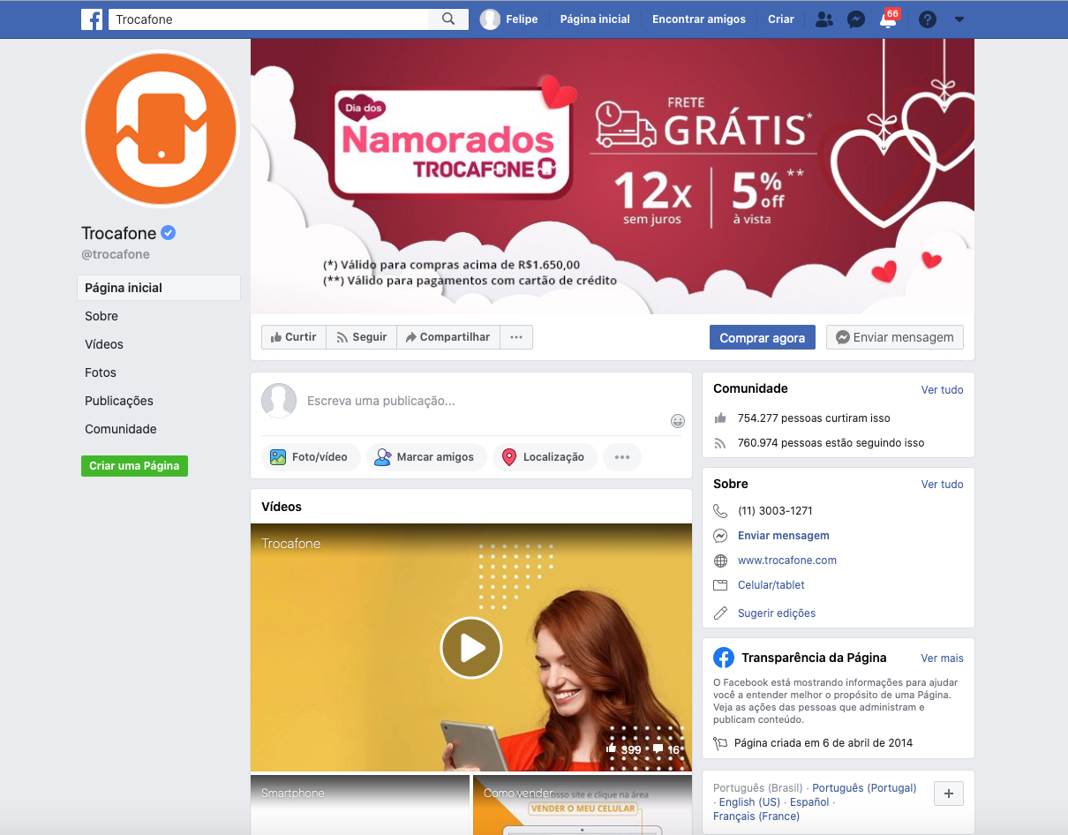Click the follow feed icon in Comunidade panel
The width and height of the screenshot is (1068, 835).
pyautogui.click(x=720, y=443)
